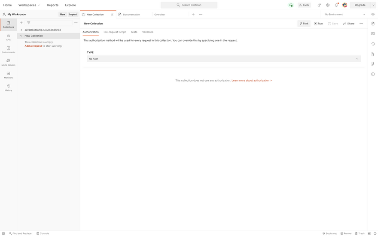Screen dimensions: 378x236
Task: Expand the JavaBootcamp_CourseService collection
Action: (x=21, y=30)
